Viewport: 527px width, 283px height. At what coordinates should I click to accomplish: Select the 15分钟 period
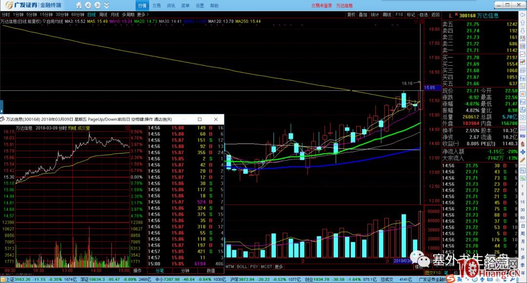coord(46,15)
